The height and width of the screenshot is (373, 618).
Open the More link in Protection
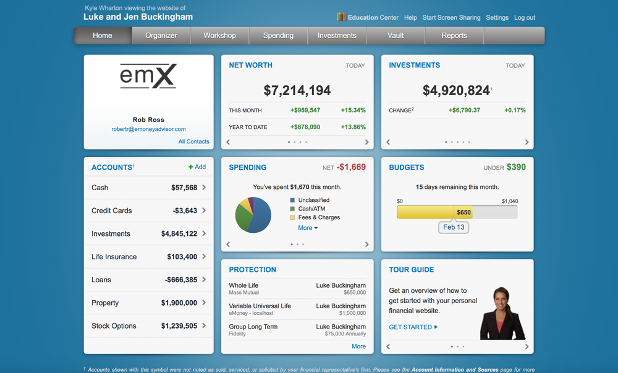pos(358,346)
